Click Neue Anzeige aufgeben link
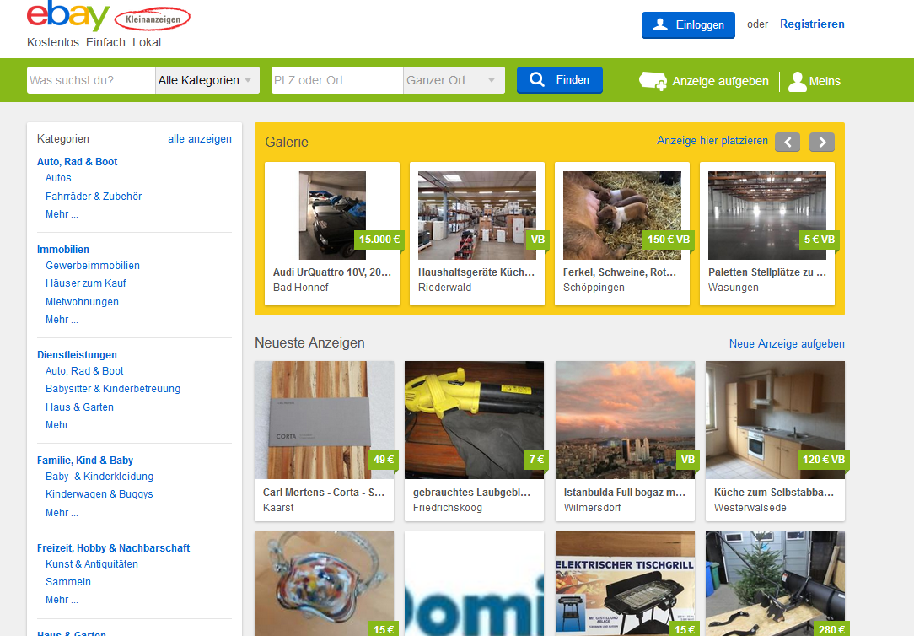The image size is (914, 636). [x=787, y=344]
